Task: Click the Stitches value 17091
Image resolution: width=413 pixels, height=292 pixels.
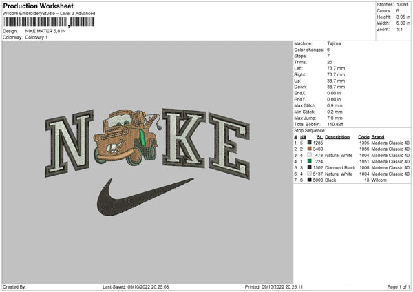Action: (403, 5)
